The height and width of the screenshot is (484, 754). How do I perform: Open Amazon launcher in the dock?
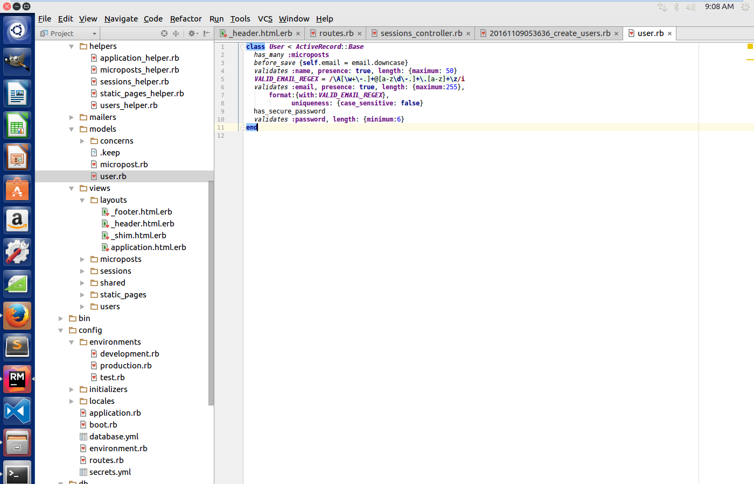tap(17, 220)
